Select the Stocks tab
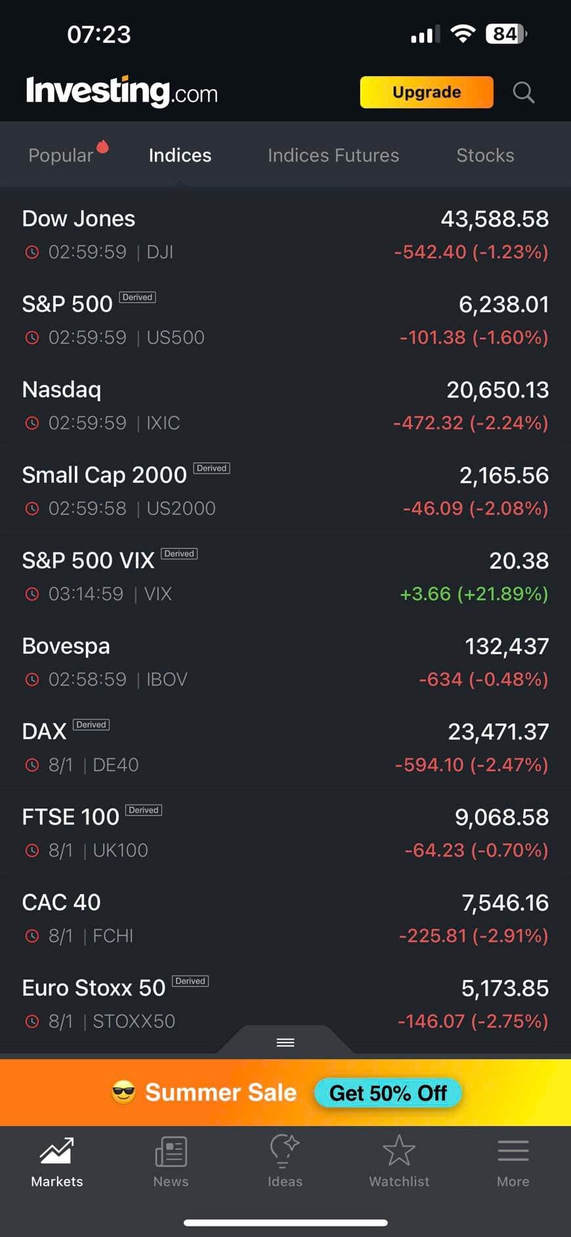571x1237 pixels. (485, 156)
